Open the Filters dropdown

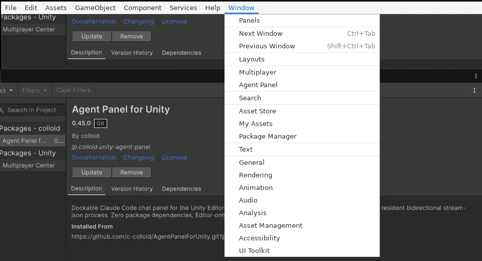pos(34,91)
